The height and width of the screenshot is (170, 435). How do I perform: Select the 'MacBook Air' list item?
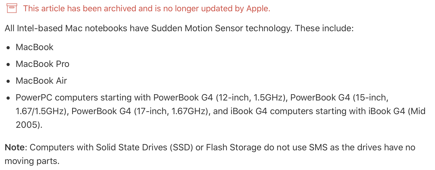(x=41, y=81)
